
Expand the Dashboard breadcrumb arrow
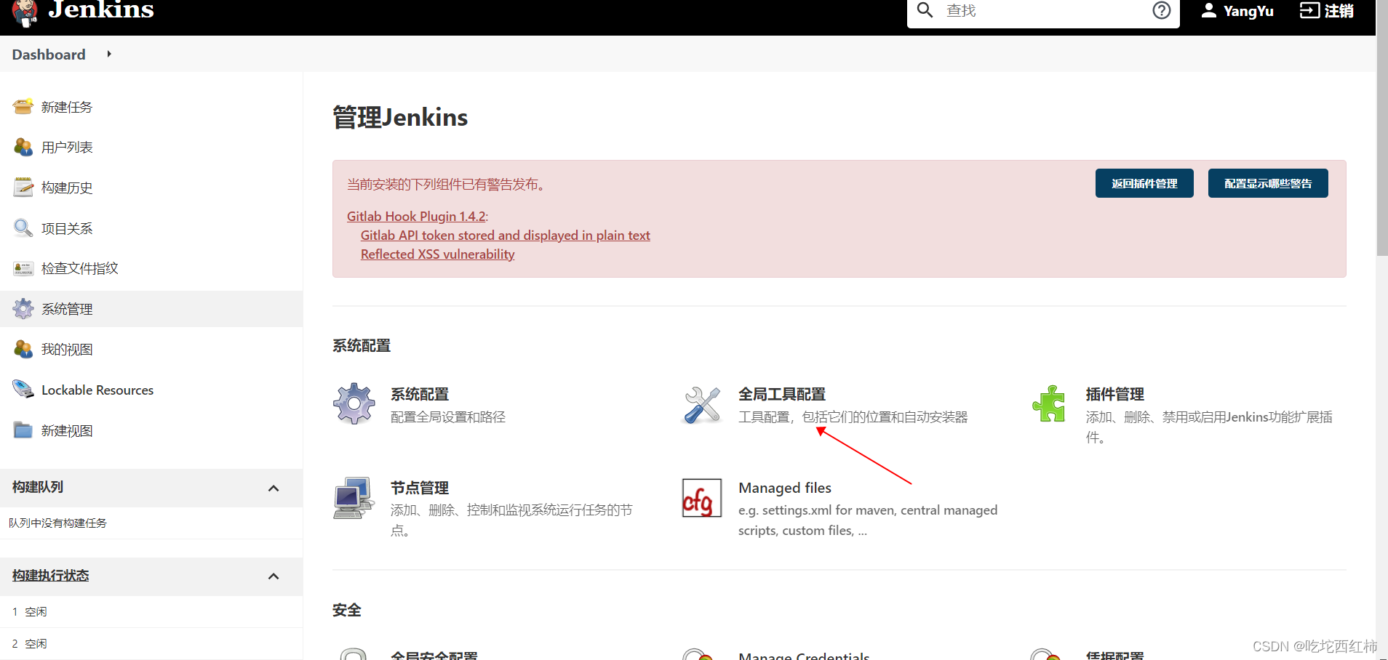[109, 54]
